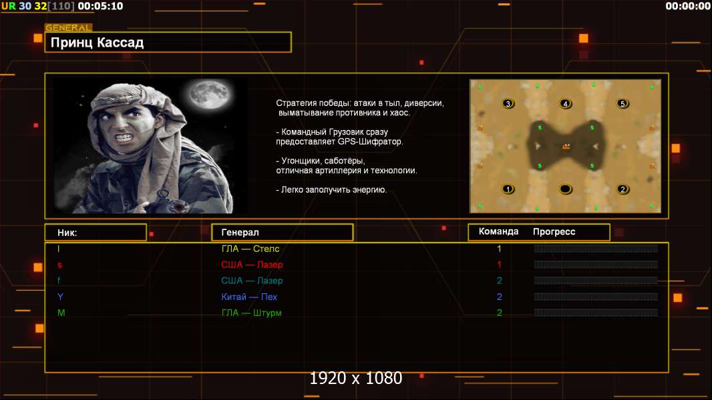Click the red 'США — Лазер' entry
The height and width of the screenshot is (400, 712).
(x=252, y=265)
